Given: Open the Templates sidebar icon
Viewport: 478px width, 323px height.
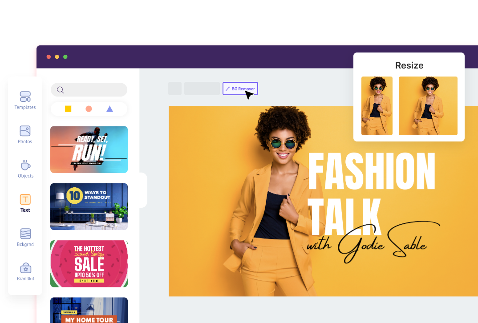Looking at the screenshot, I should [25, 97].
